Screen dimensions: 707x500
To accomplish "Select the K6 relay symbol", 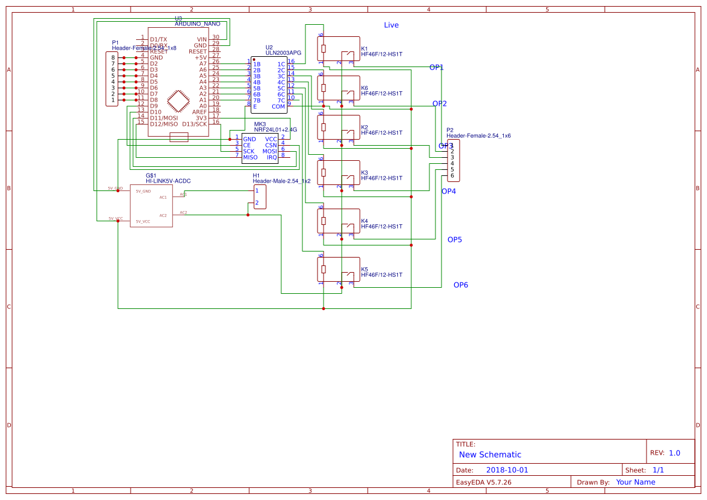I will 339,88.
